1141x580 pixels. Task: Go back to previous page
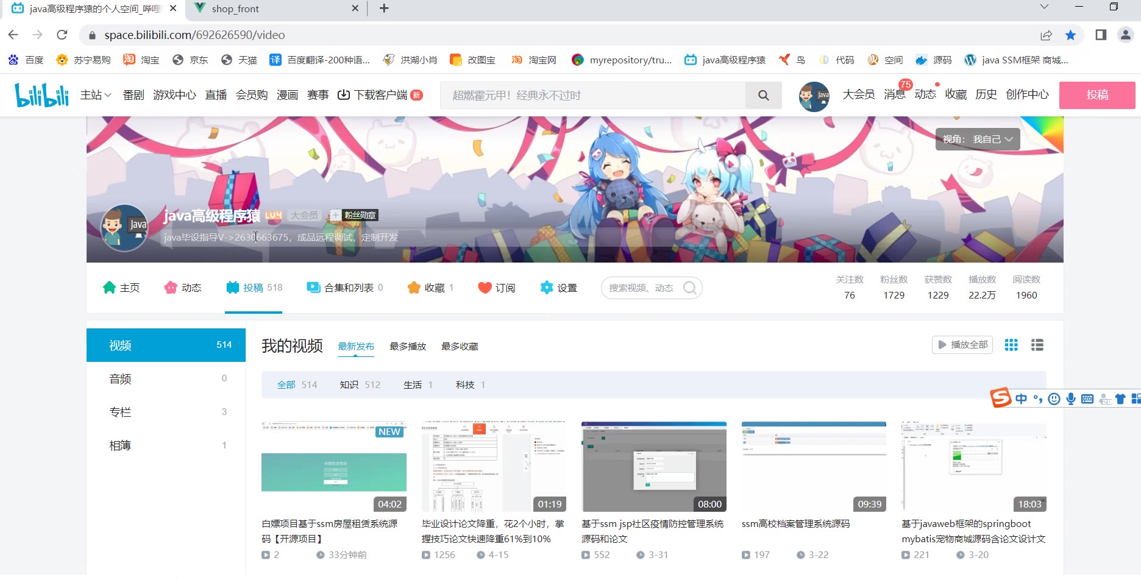(13, 35)
